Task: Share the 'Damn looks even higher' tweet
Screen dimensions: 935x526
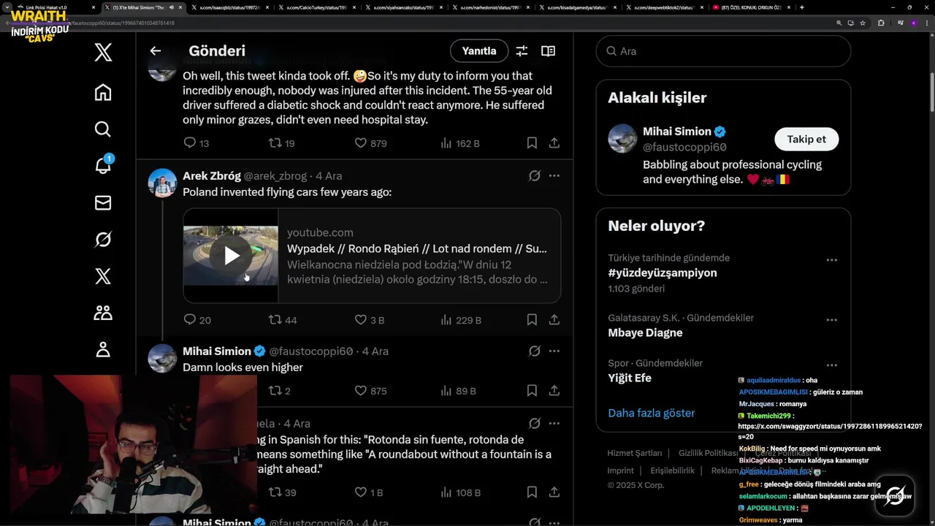Action: click(x=554, y=391)
